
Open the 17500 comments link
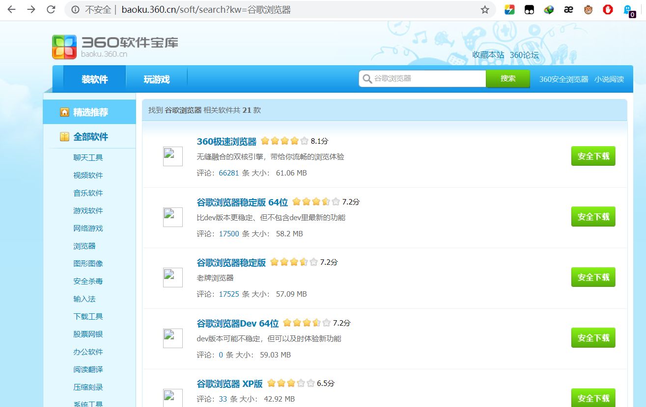[229, 234]
